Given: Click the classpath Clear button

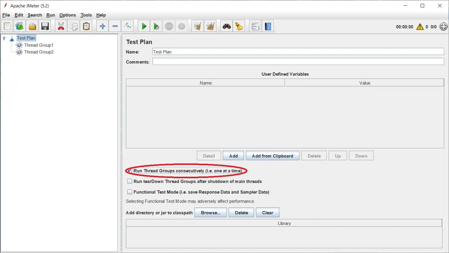Looking at the screenshot, I should [268, 213].
